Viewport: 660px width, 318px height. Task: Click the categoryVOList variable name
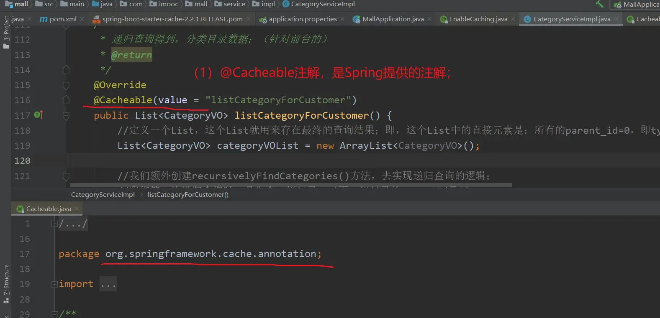(258, 145)
